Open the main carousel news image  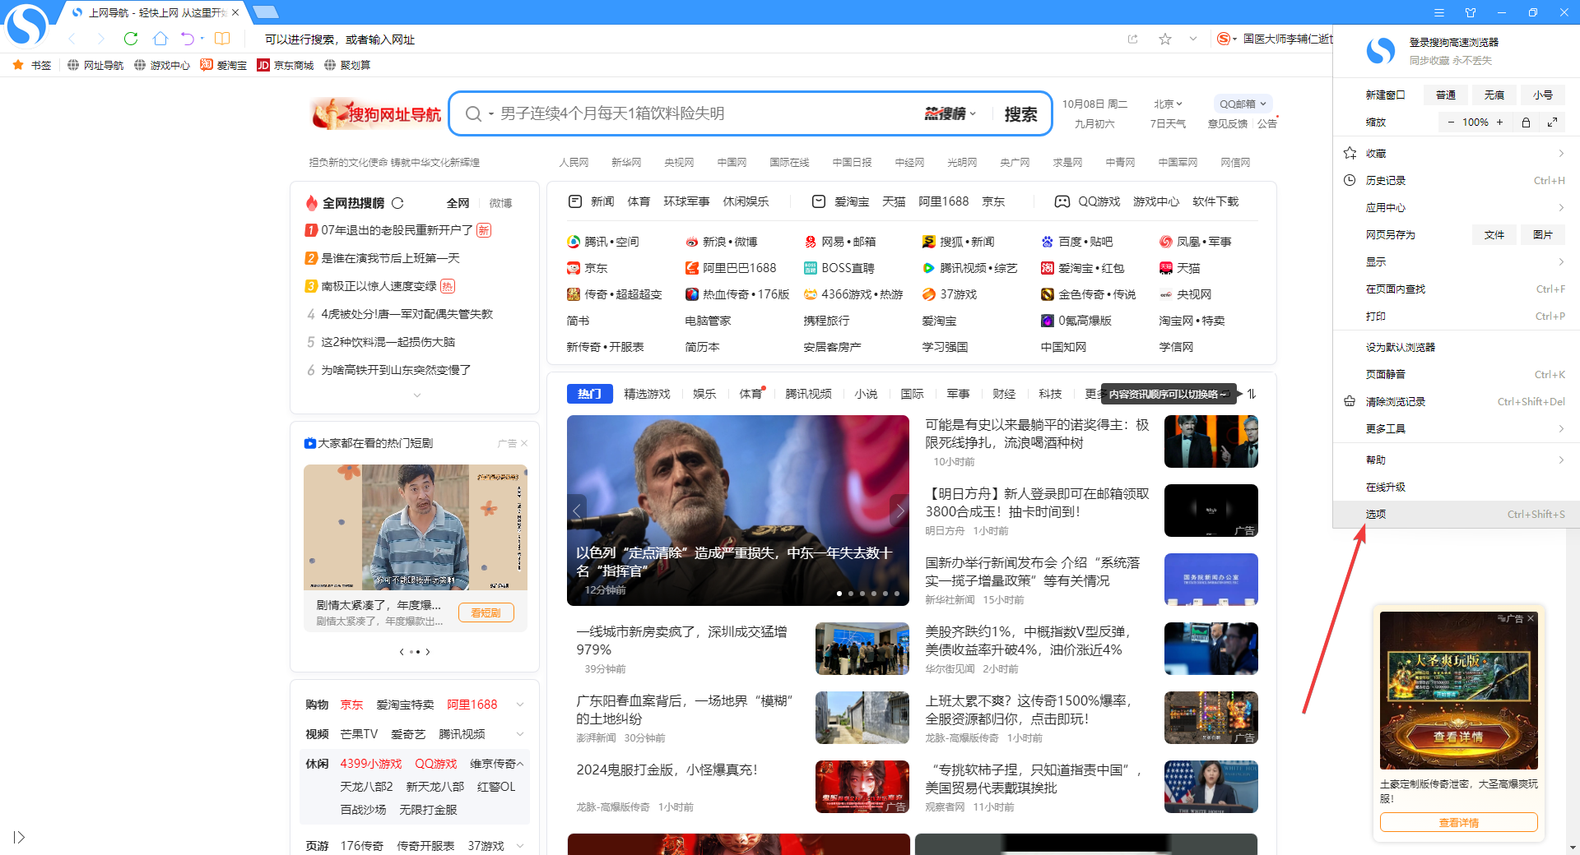pyautogui.click(x=738, y=511)
